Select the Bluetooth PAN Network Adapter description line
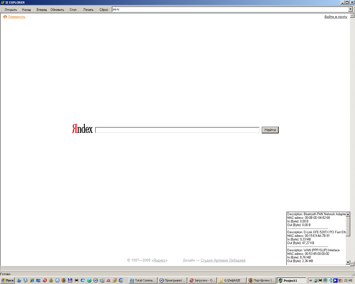This screenshot has height=284, width=355. coord(316,214)
